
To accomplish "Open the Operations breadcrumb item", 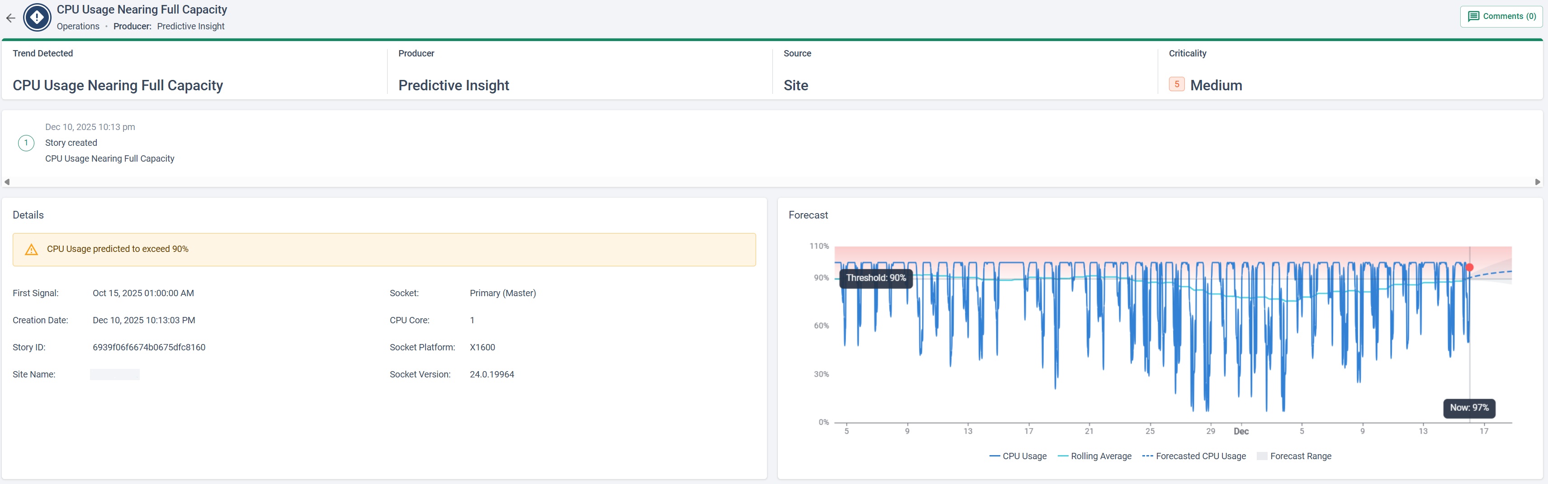I will [78, 26].
